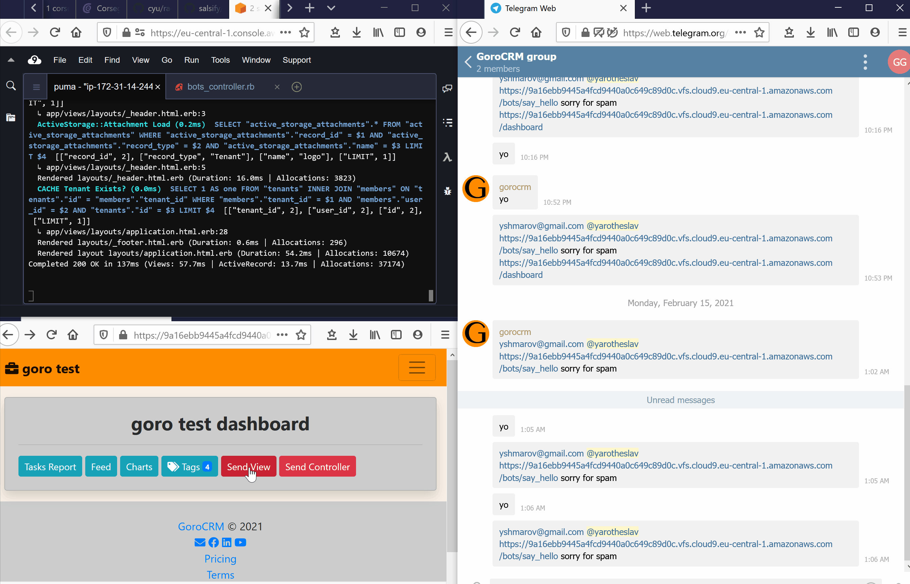Click Send Controller button on dashboard
This screenshot has width=910, height=584.
318,467
